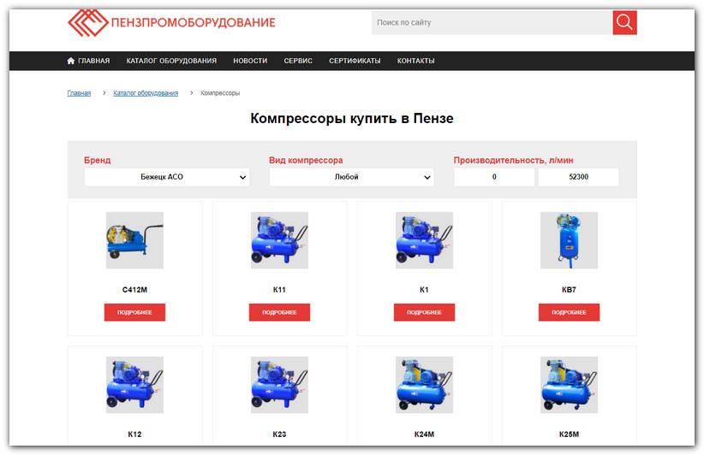
Task: Click Подробнее under К1
Action: (424, 312)
